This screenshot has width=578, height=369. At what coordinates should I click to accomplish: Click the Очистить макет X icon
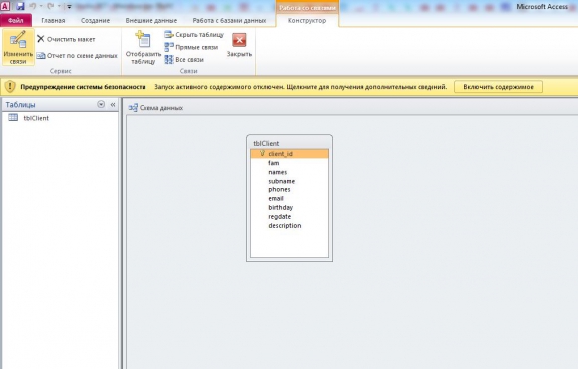pyautogui.click(x=41, y=39)
